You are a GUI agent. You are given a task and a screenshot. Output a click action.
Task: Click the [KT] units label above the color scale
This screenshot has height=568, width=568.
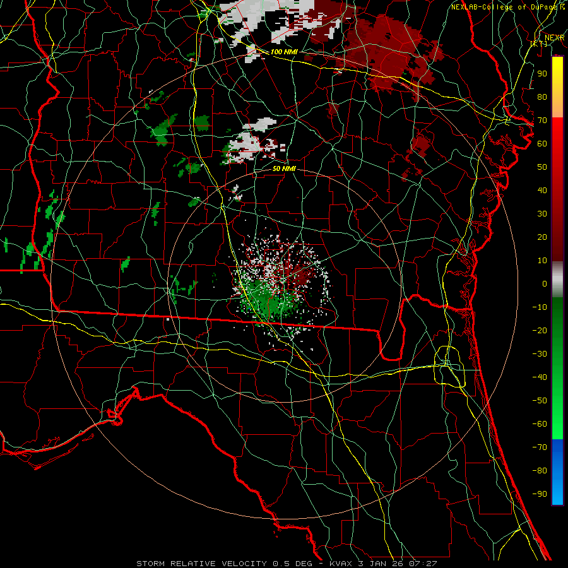(539, 44)
